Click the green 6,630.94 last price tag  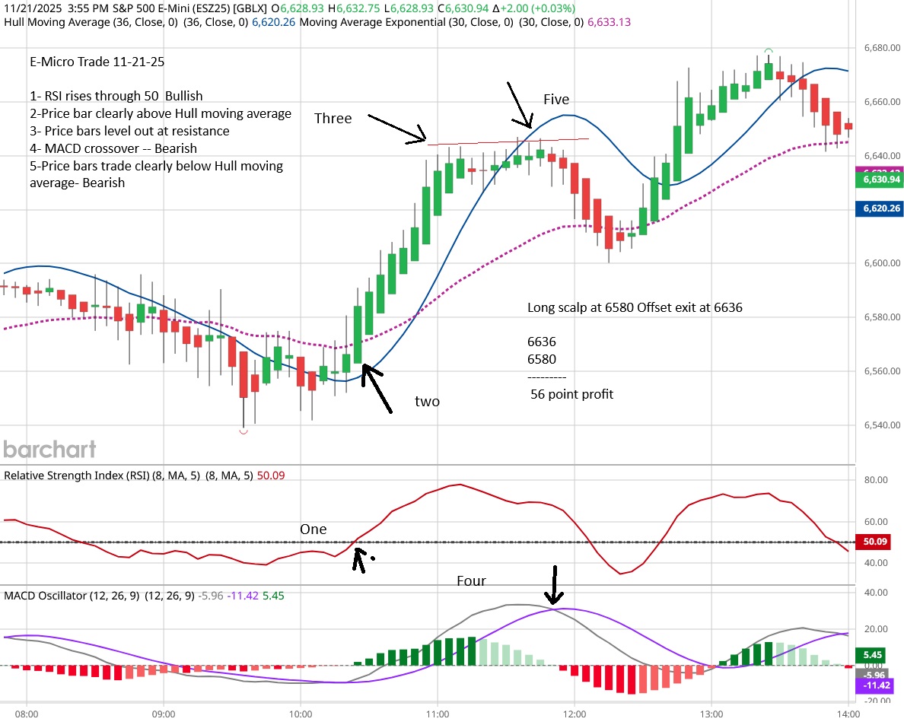click(879, 180)
